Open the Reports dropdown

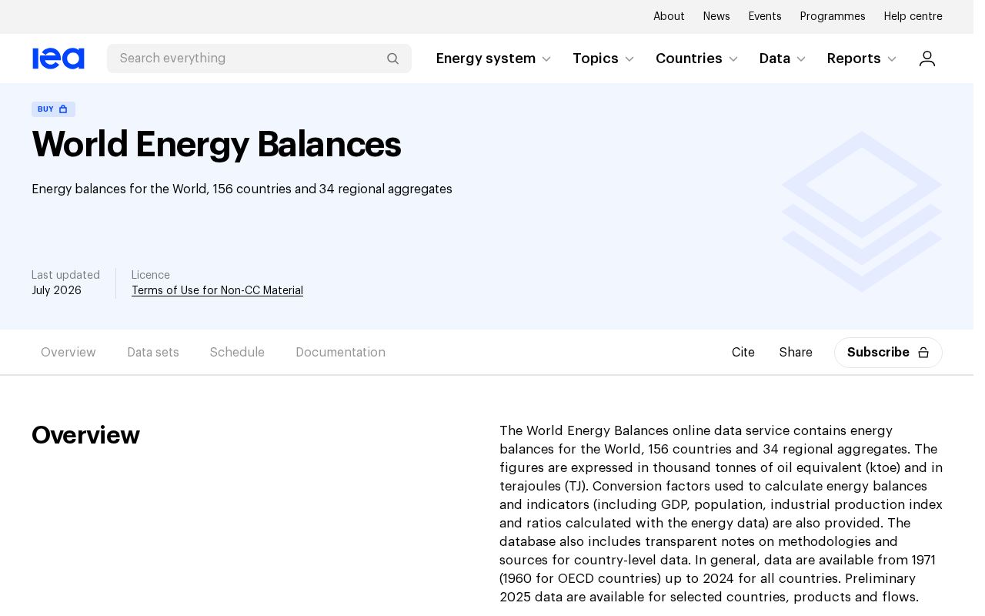click(862, 59)
